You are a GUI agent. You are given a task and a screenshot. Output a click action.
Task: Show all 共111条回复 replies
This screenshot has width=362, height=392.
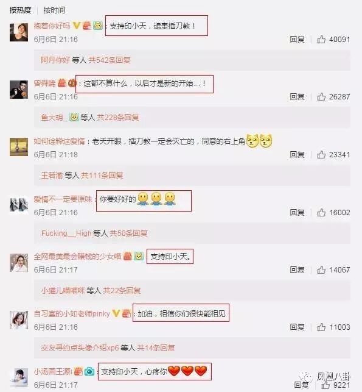point(102,175)
